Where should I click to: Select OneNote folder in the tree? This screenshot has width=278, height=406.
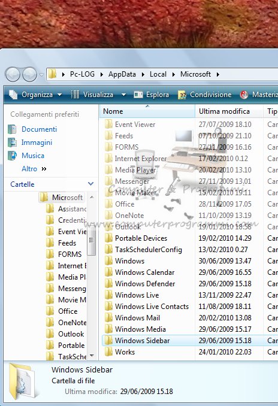(72, 323)
